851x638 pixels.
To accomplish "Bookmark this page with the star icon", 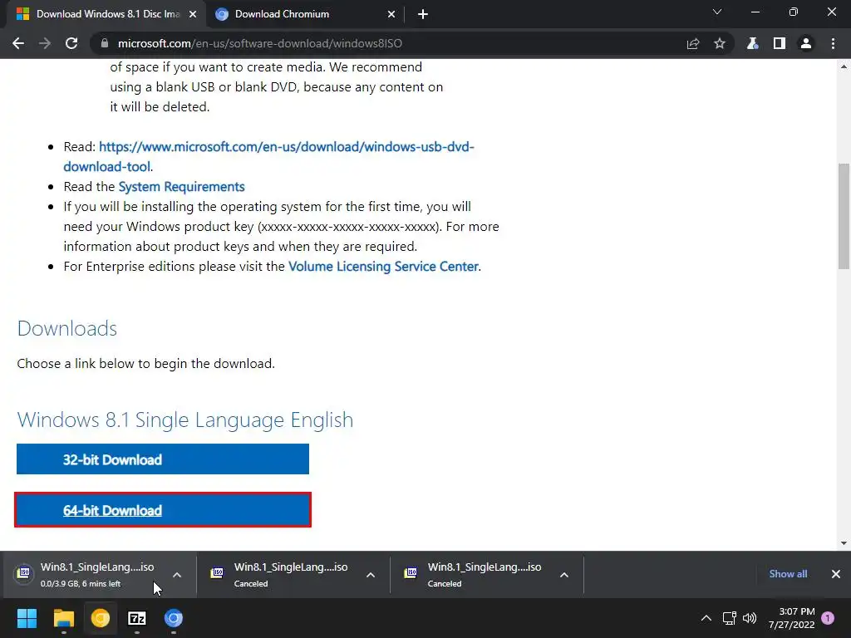I will click(x=719, y=43).
